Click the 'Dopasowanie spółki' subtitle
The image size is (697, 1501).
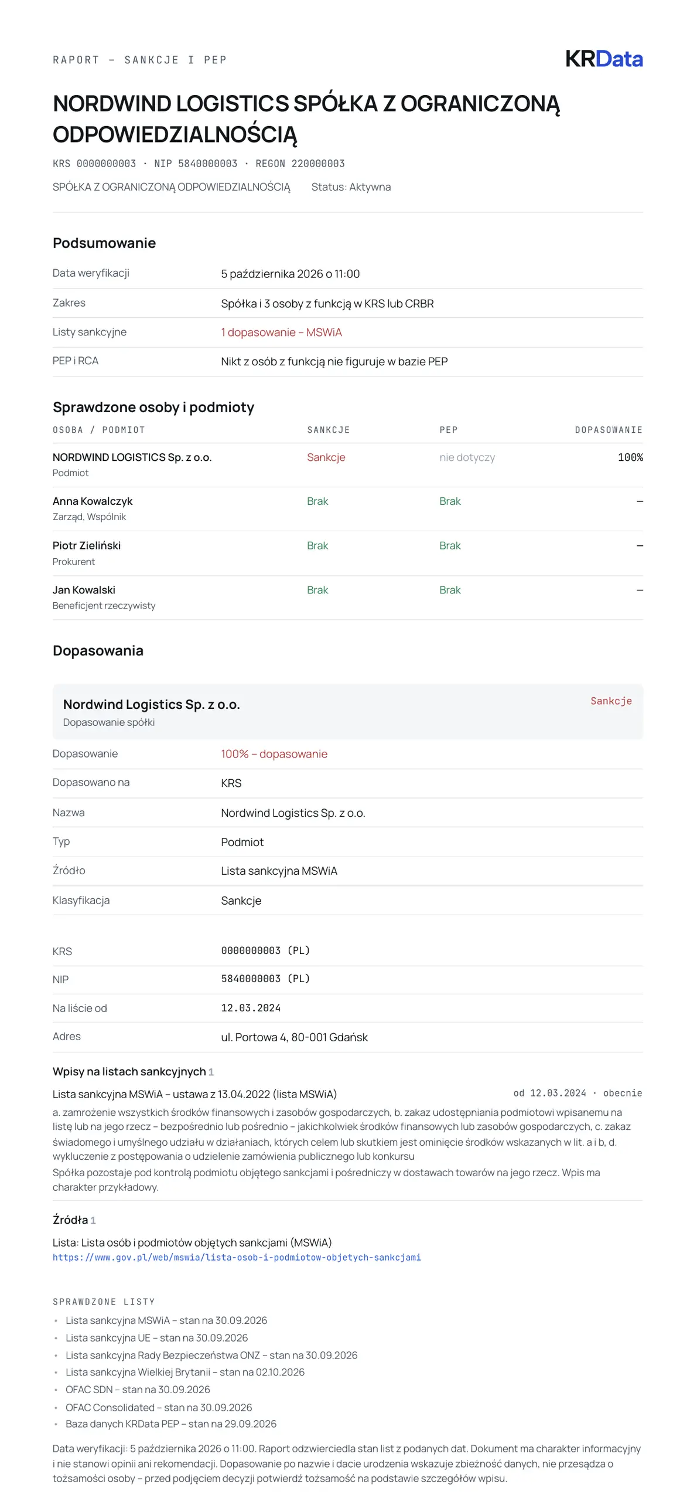pyautogui.click(x=109, y=722)
